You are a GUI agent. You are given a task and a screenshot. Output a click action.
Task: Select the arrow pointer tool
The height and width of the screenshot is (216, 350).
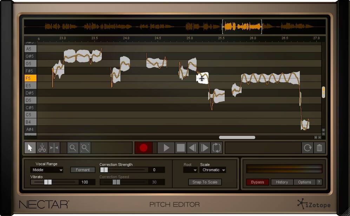(x=30, y=148)
